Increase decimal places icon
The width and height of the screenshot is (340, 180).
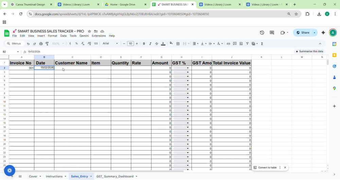click(89, 44)
